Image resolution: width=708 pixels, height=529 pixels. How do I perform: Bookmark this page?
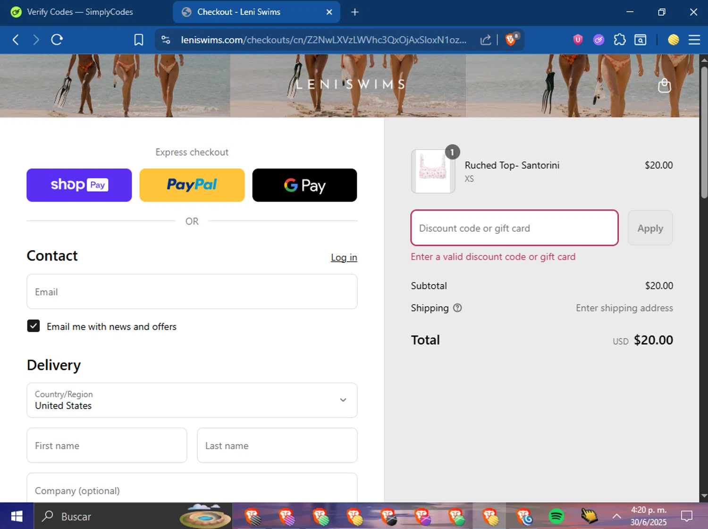(138, 40)
